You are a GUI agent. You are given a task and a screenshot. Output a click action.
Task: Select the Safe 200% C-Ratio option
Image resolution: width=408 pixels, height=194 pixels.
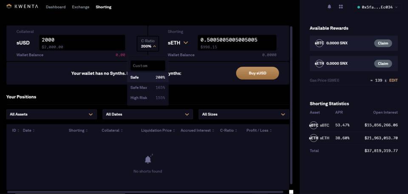(x=148, y=77)
